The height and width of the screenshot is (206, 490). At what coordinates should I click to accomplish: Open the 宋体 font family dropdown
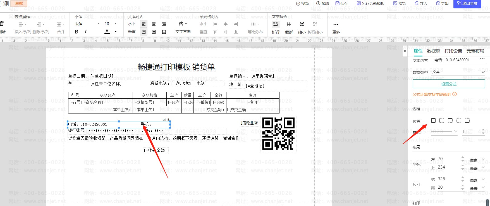click(87, 24)
